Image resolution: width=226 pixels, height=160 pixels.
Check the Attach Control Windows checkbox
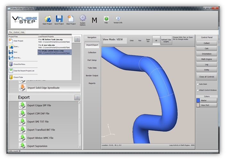point(197,90)
